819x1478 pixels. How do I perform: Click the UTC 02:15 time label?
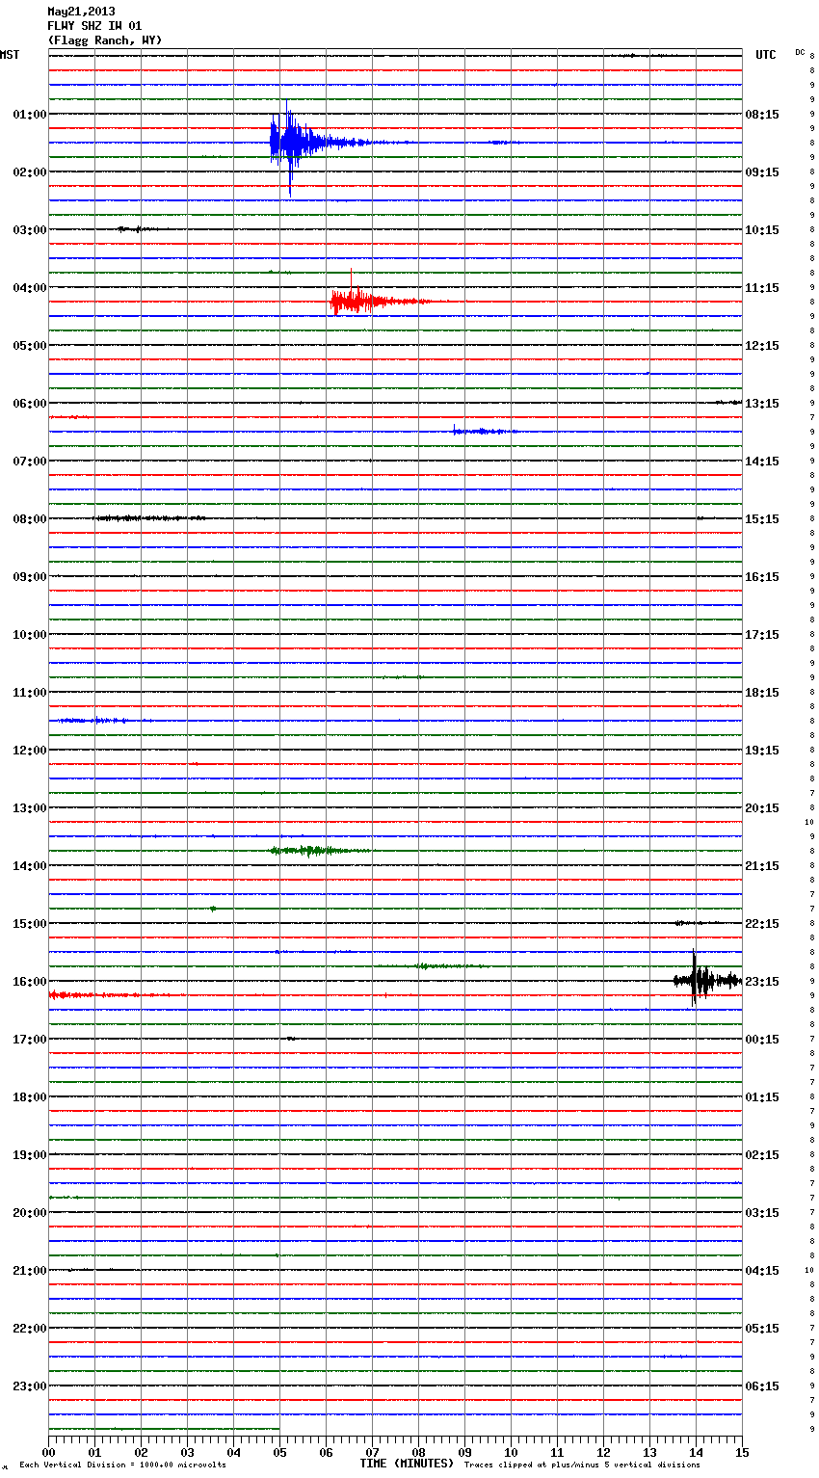click(762, 1155)
